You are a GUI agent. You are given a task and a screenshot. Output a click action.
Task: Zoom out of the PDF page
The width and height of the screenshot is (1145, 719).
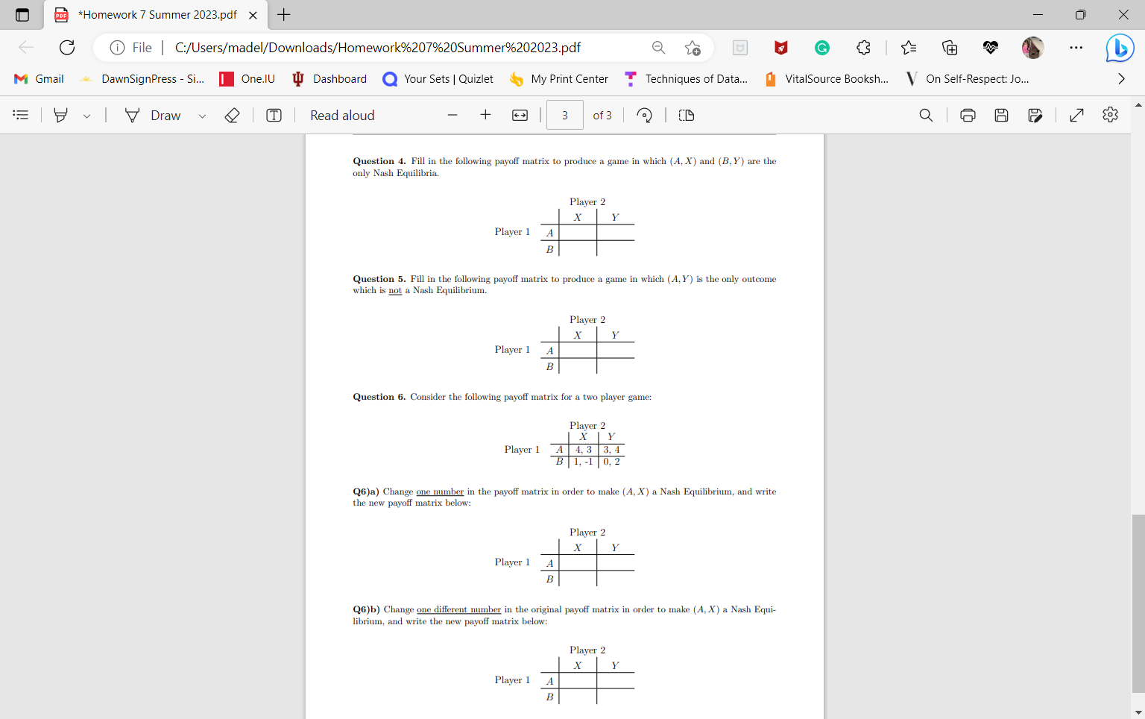[452, 115]
